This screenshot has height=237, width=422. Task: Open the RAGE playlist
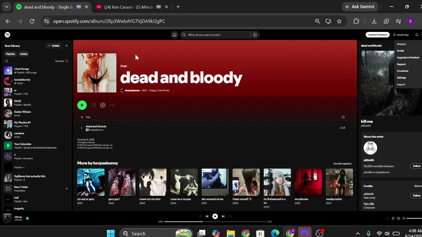click(36, 103)
